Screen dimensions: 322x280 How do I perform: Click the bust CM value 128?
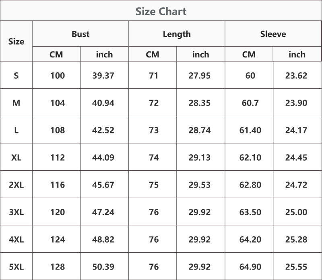[x=58, y=267]
